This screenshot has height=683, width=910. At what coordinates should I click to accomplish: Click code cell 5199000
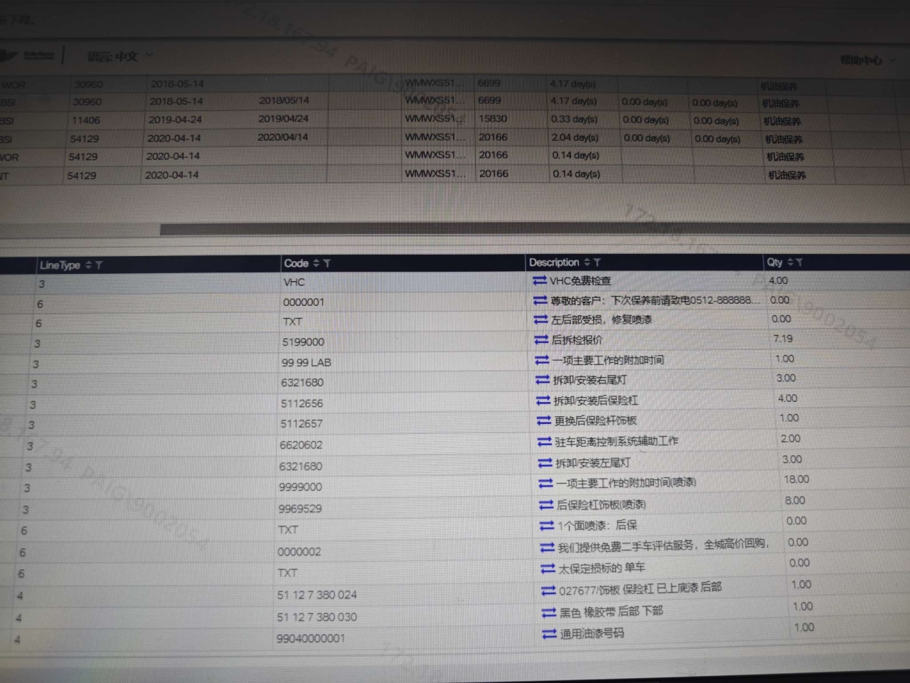(x=303, y=342)
